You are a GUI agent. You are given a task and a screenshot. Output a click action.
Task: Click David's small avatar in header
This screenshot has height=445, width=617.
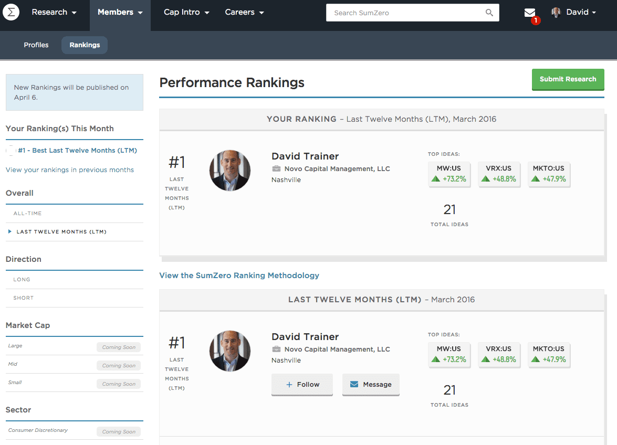pyautogui.click(x=556, y=12)
